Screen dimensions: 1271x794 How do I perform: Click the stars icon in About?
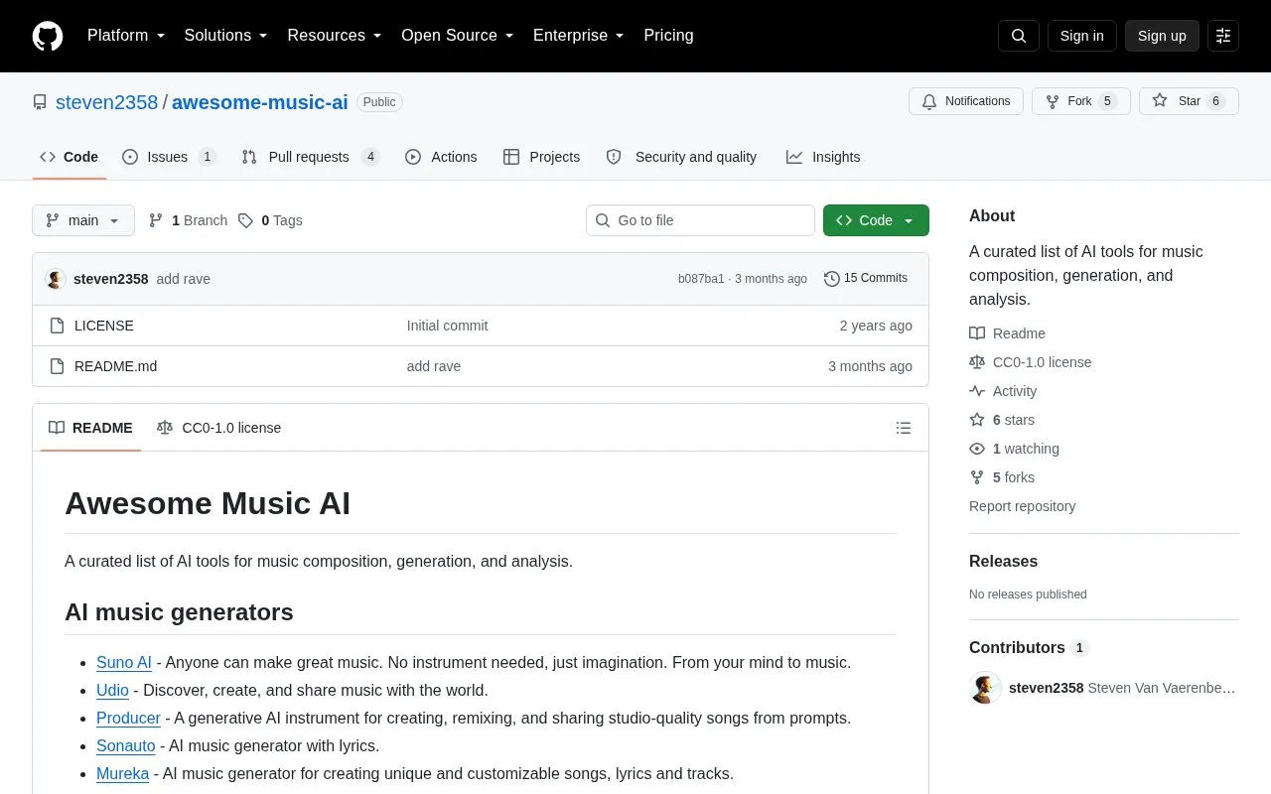point(977,420)
